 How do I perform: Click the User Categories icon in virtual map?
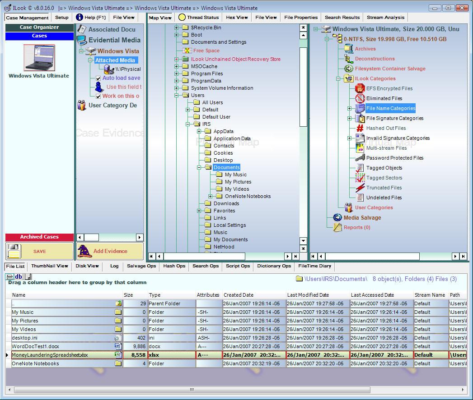[x=349, y=207]
